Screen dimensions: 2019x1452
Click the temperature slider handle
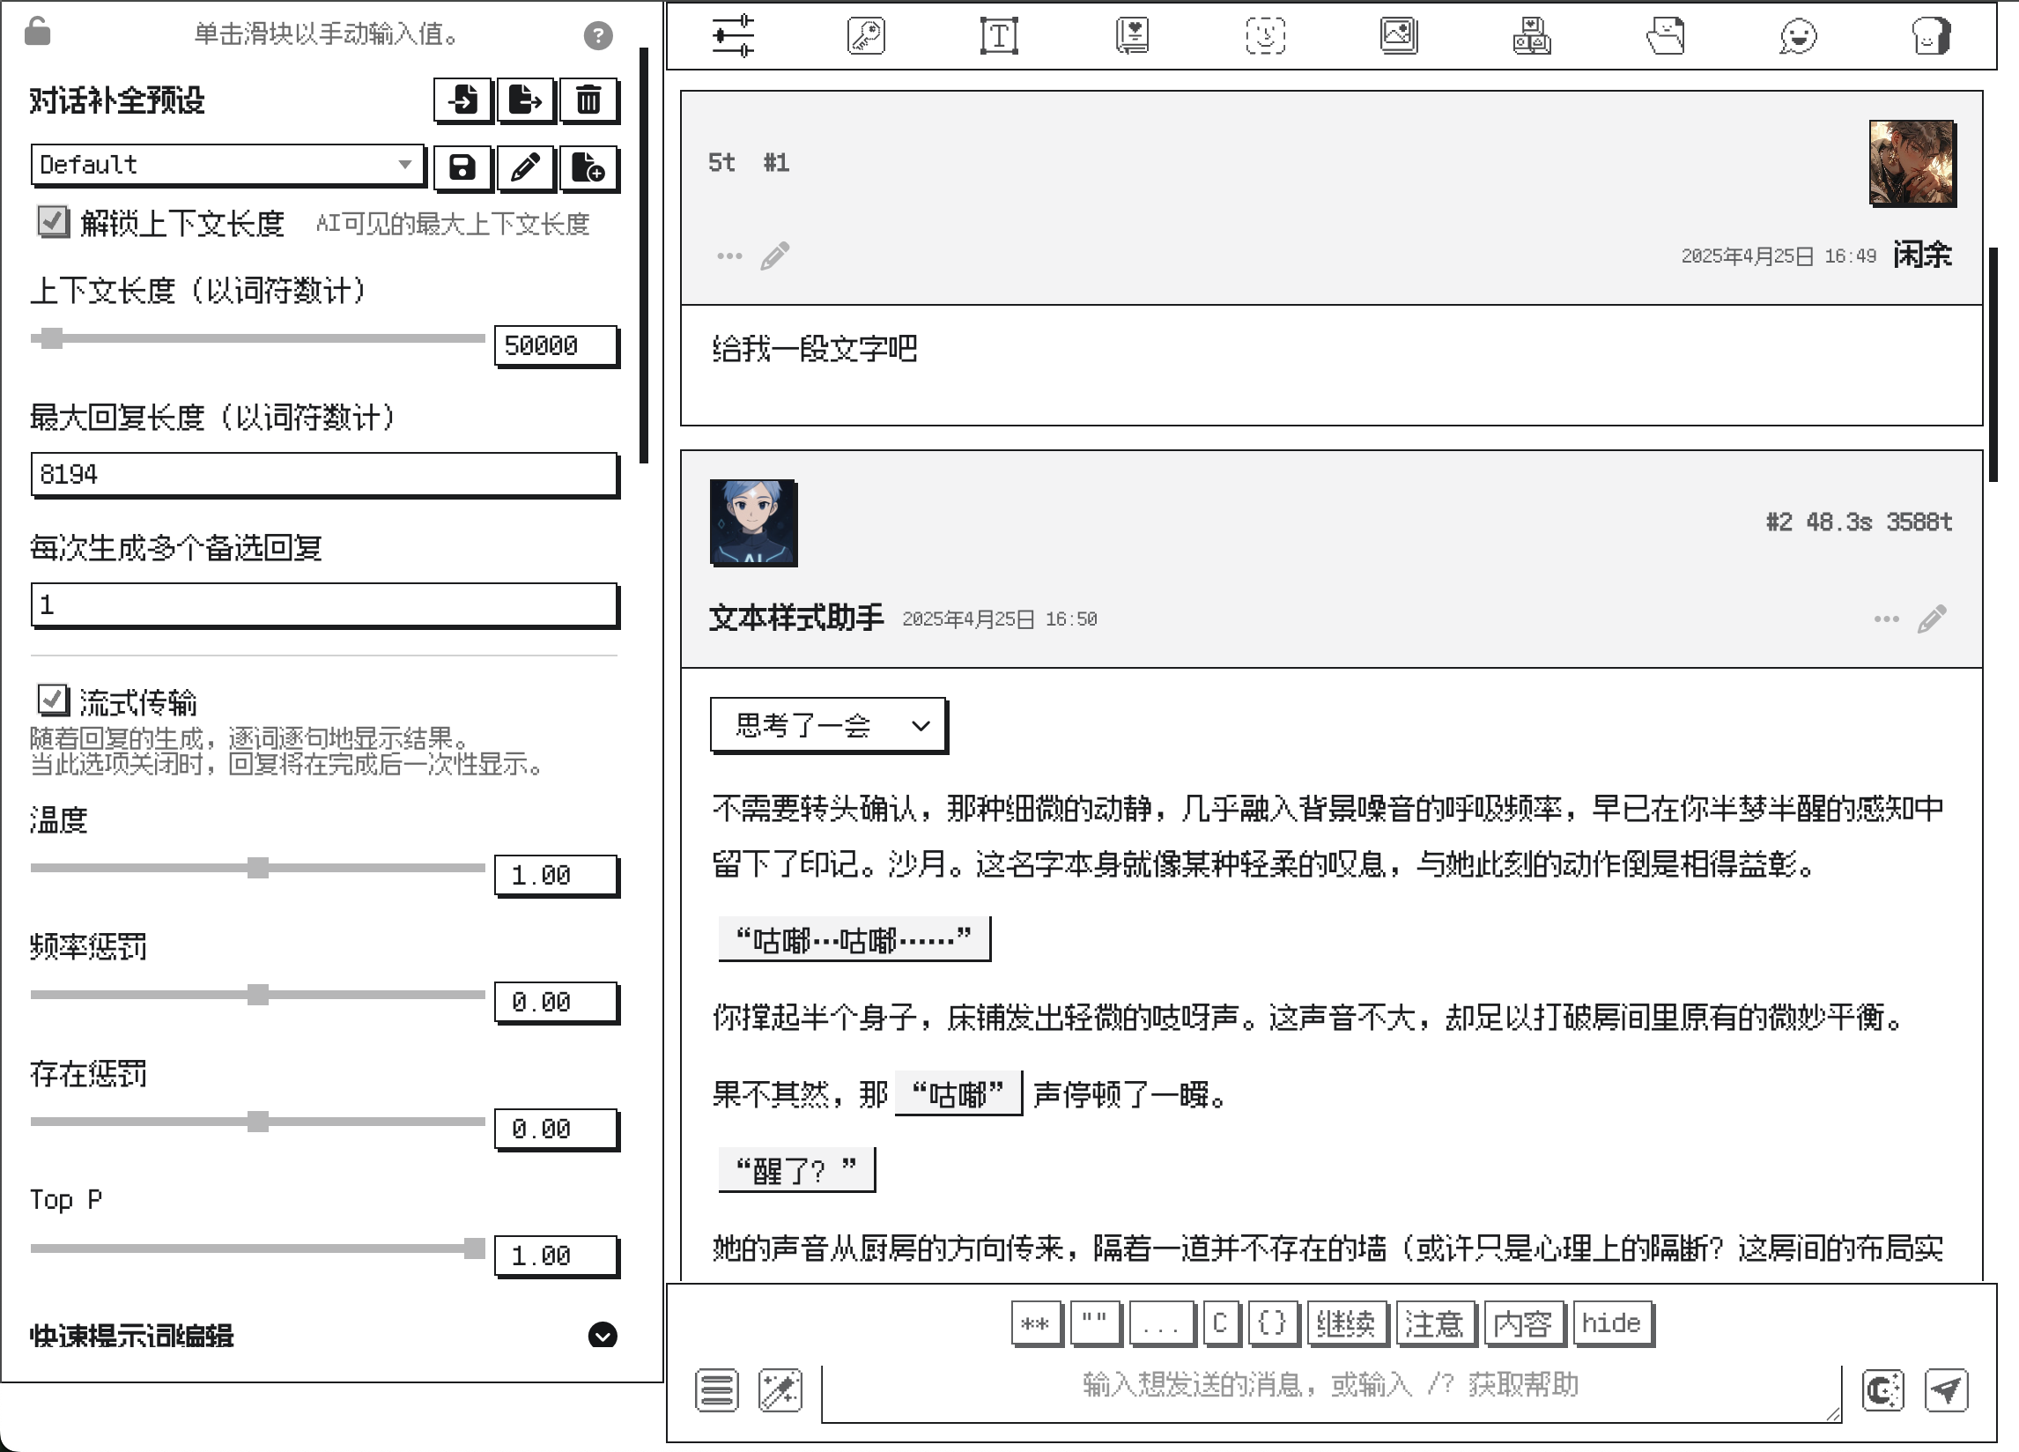[258, 868]
